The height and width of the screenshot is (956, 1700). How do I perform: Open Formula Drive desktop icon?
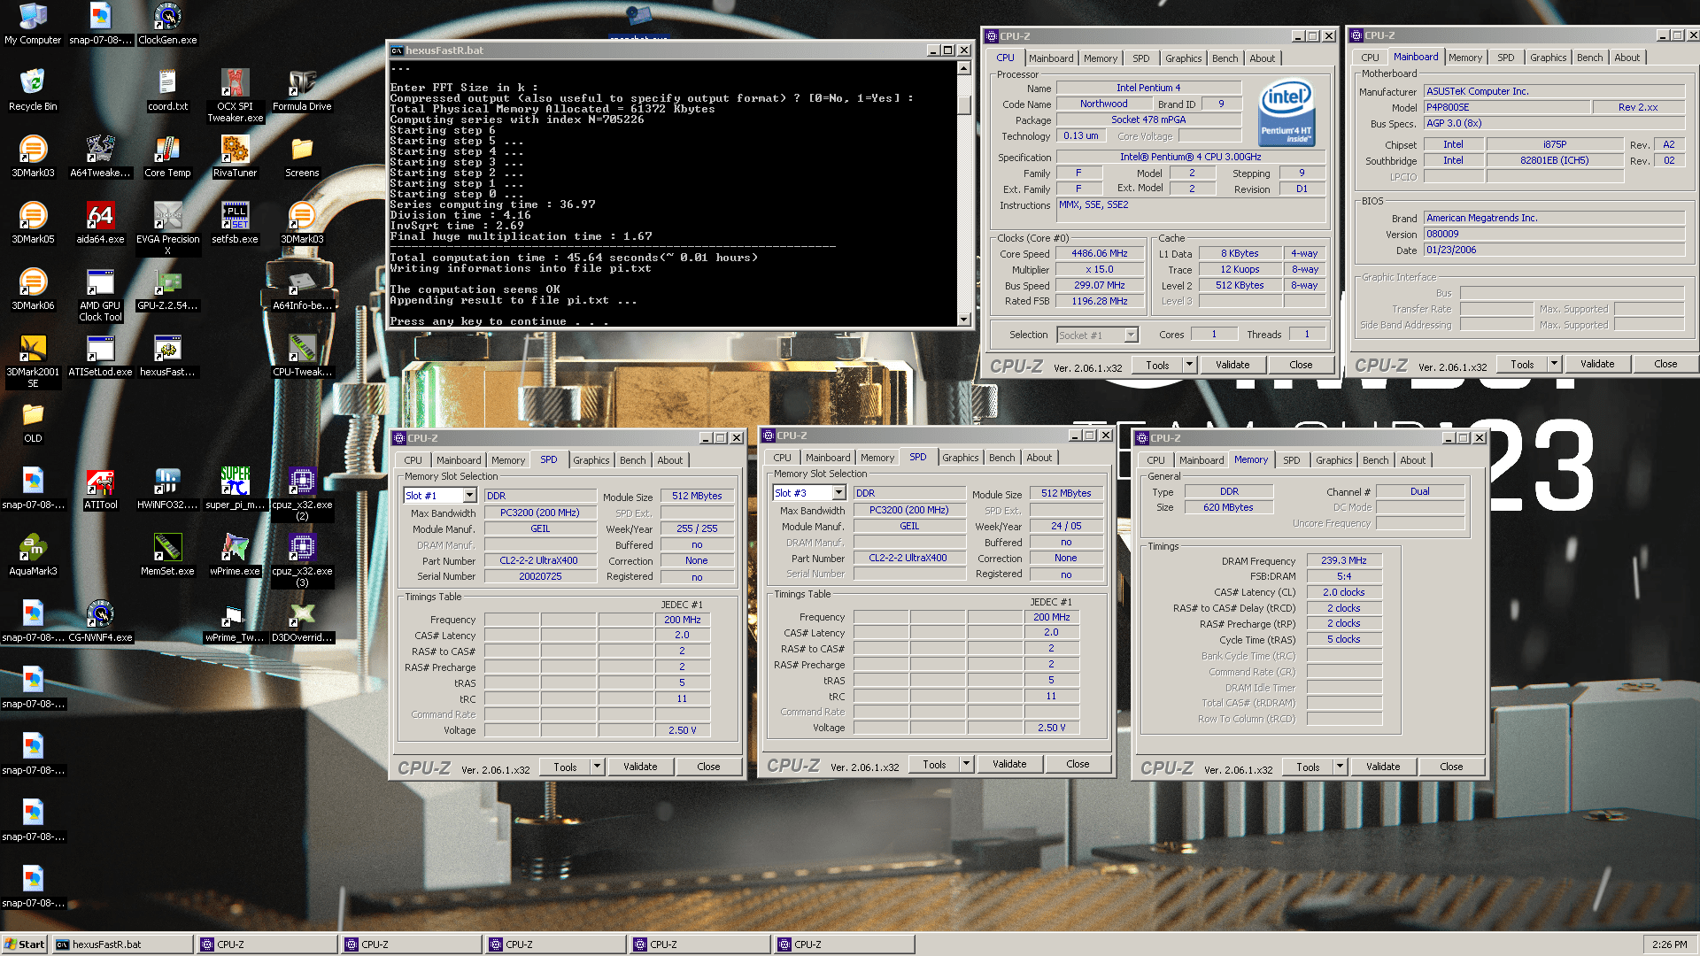point(302,89)
